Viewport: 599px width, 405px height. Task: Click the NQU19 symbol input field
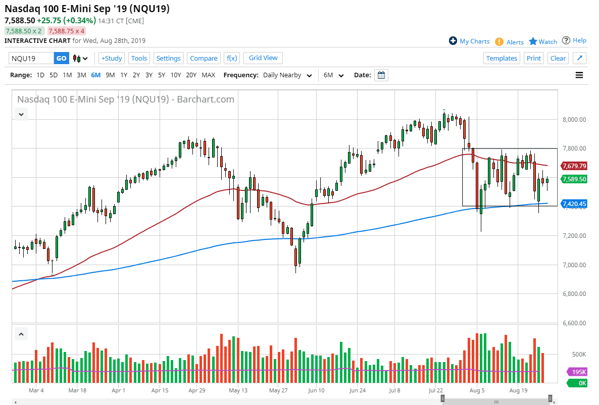[x=30, y=58]
